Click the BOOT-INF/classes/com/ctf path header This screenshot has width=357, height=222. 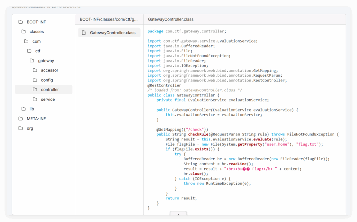109,20
